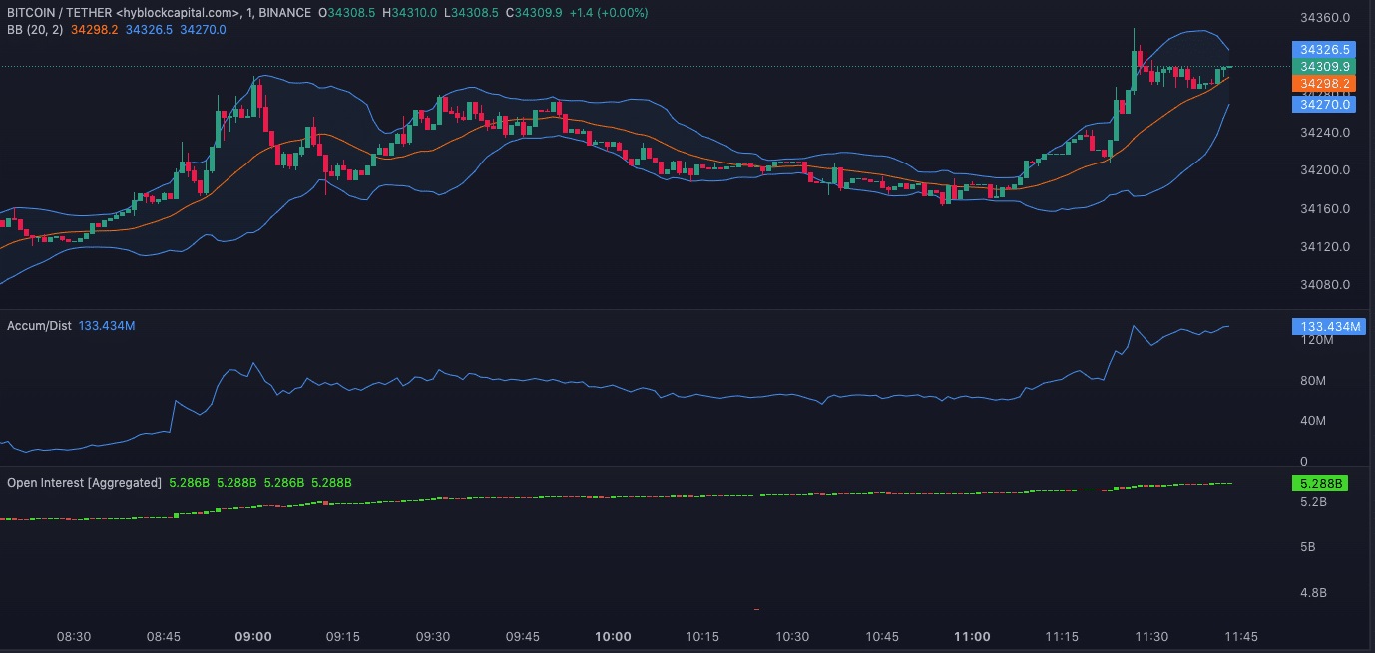Click the Open Interest [Aggregated] label

(x=84, y=483)
